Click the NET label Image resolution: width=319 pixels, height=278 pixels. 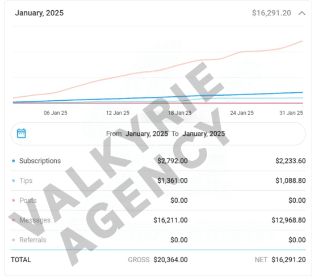point(261,260)
